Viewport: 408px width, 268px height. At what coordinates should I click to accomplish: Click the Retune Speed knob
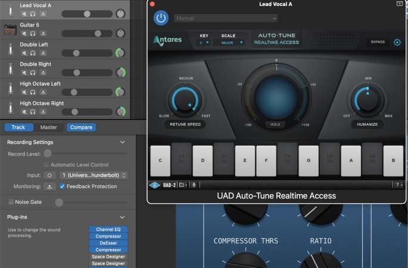pyautogui.click(x=185, y=99)
